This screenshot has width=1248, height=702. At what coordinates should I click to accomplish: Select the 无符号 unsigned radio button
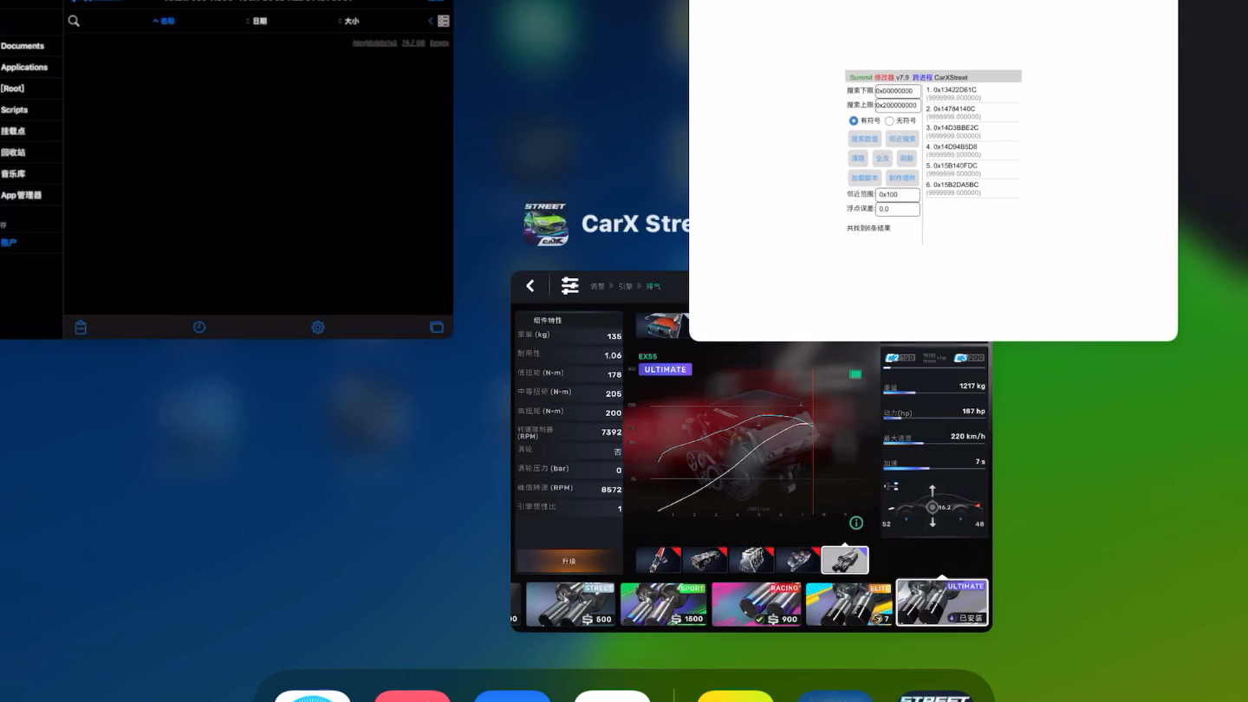(x=889, y=120)
